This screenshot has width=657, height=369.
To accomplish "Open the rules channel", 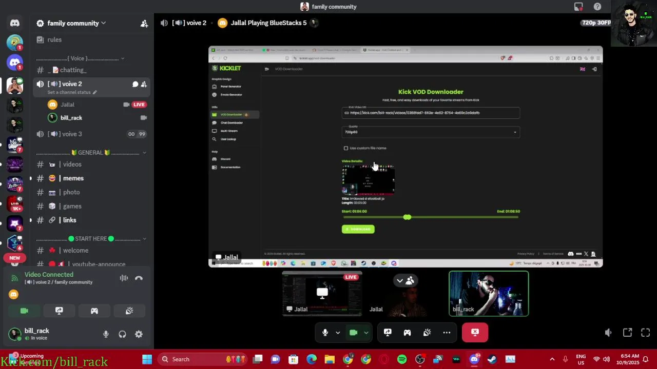I will click(91, 39).
